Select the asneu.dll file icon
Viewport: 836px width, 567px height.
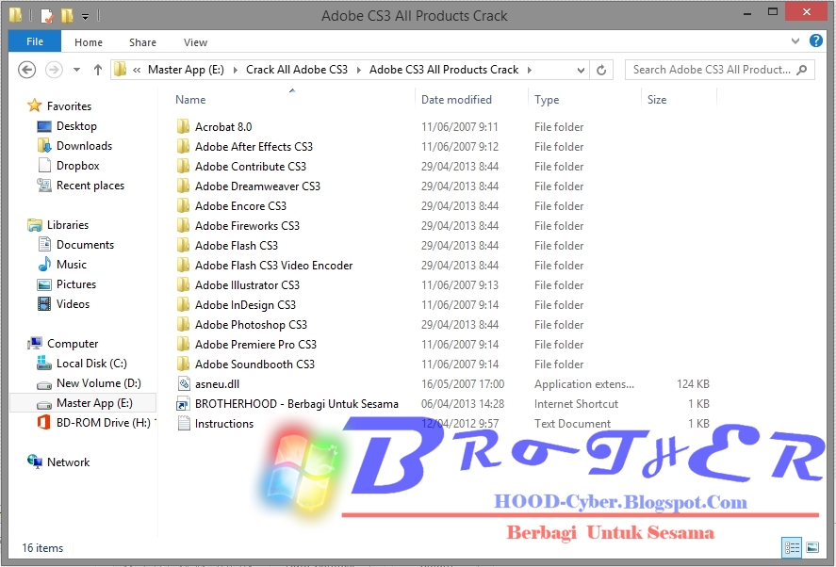[184, 383]
